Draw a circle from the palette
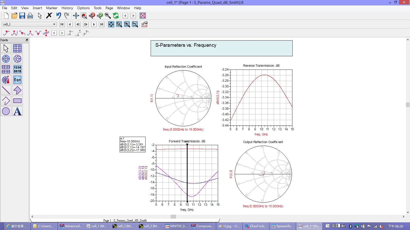Image resolution: width=410 pixels, height=230 pixels. tap(6, 111)
